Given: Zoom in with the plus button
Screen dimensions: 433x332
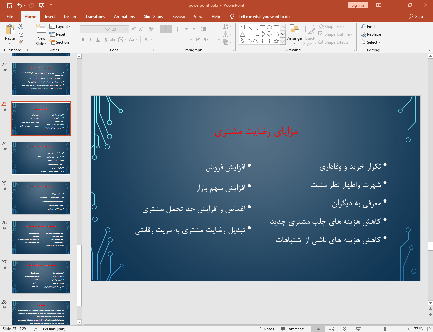Looking at the screenshot, I should coord(409,329).
